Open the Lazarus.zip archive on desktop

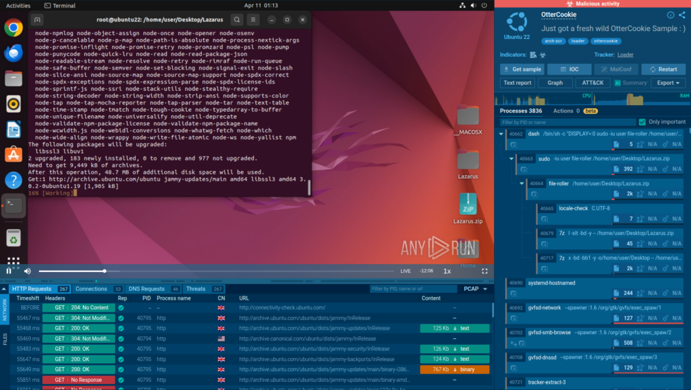coord(468,207)
